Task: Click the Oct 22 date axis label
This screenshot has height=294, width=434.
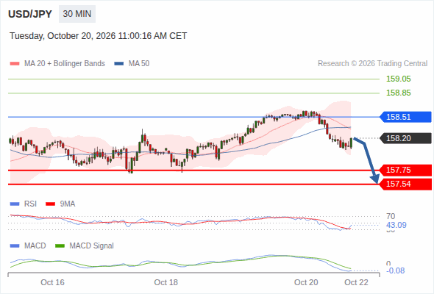Action: 356,282
